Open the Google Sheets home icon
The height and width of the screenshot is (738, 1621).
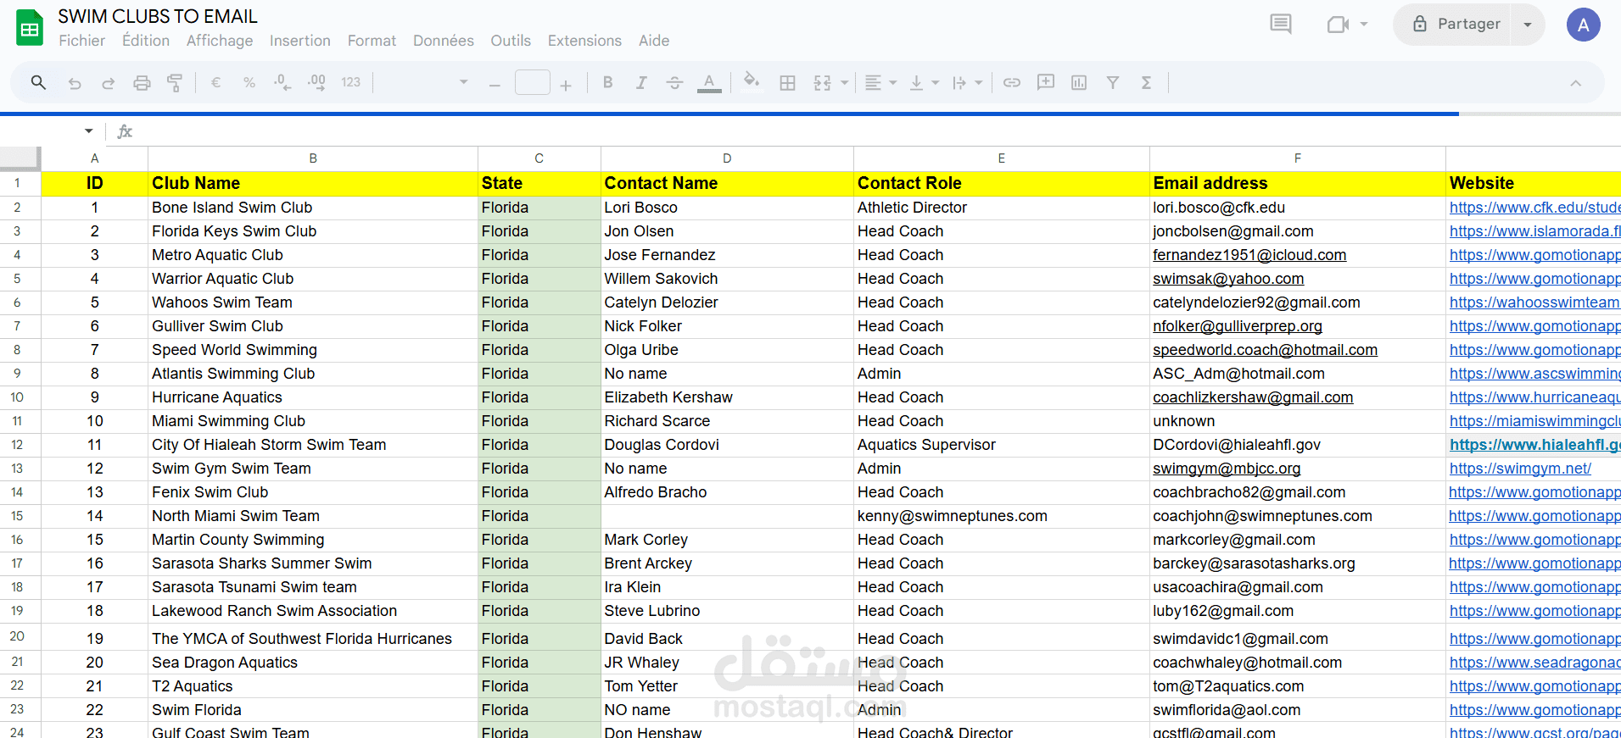[x=30, y=28]
